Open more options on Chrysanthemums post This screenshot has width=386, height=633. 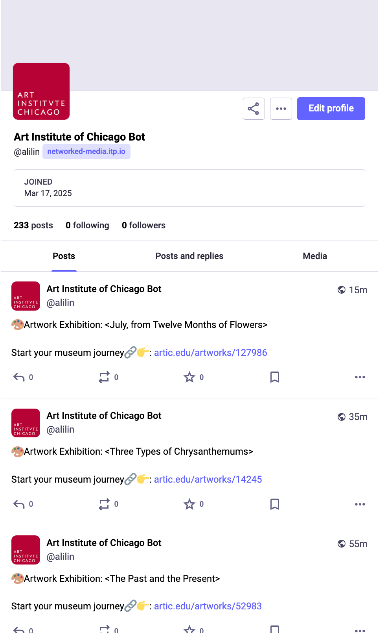pyautogui.click(x=360, y=504)
